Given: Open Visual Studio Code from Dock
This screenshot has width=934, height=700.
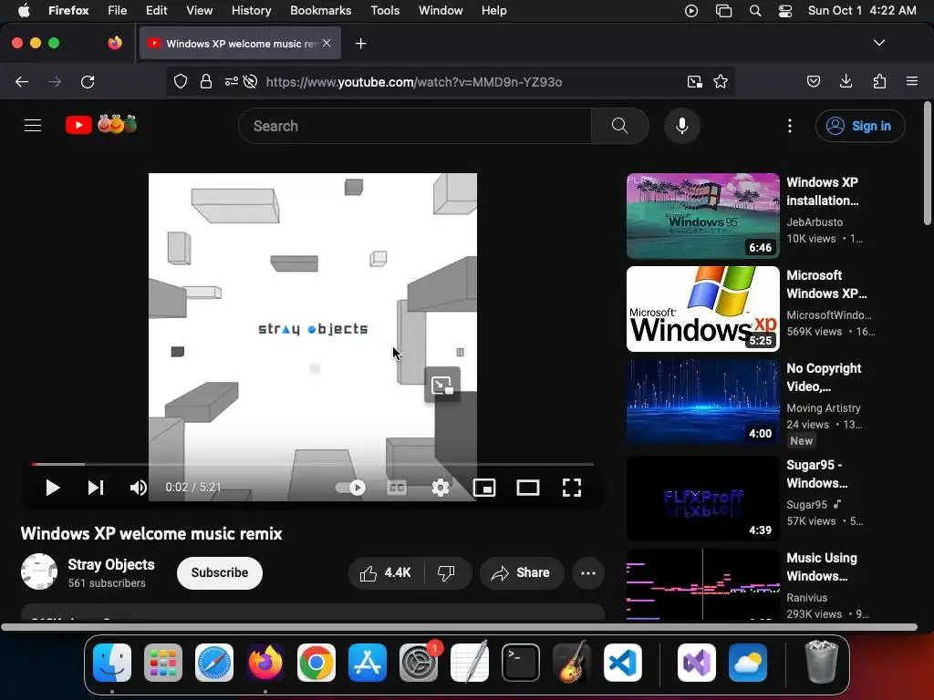Looking at the screenshot, I should click(622, 663).
